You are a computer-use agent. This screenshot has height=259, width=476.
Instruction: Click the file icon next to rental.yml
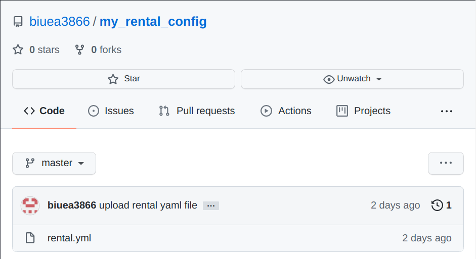30,238
